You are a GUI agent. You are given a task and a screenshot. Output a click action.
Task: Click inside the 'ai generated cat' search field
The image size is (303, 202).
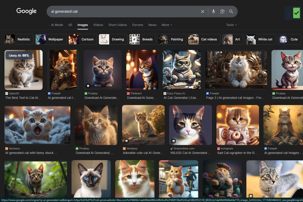point(124,11)
